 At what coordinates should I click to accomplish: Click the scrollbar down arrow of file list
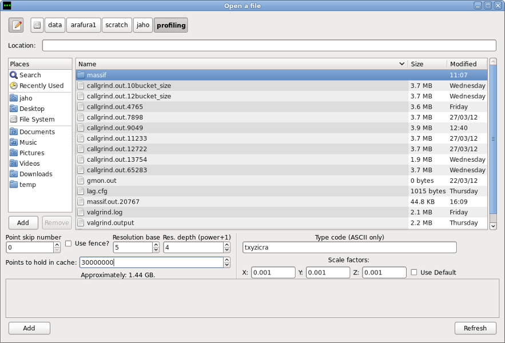(493, 226)
